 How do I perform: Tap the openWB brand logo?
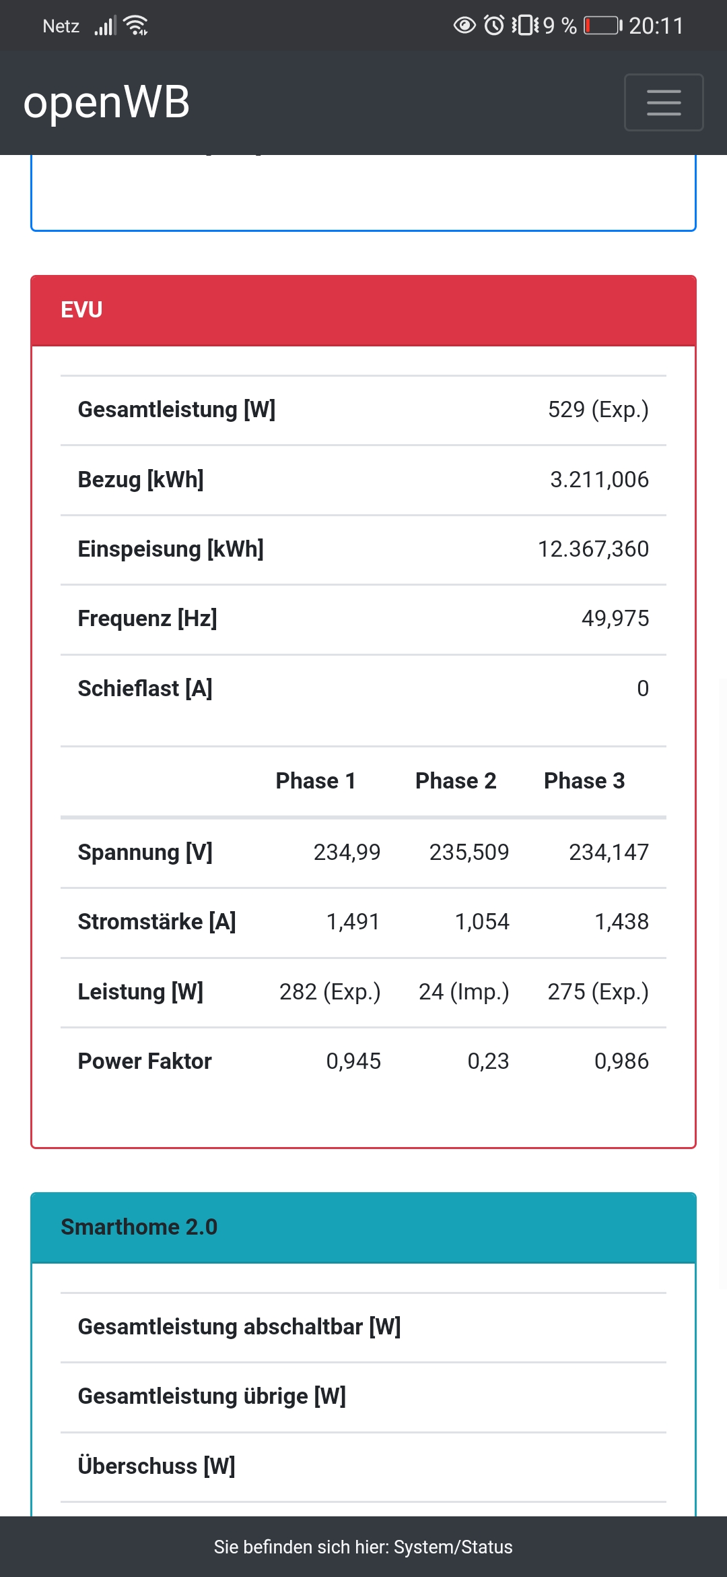pos(106,102)
